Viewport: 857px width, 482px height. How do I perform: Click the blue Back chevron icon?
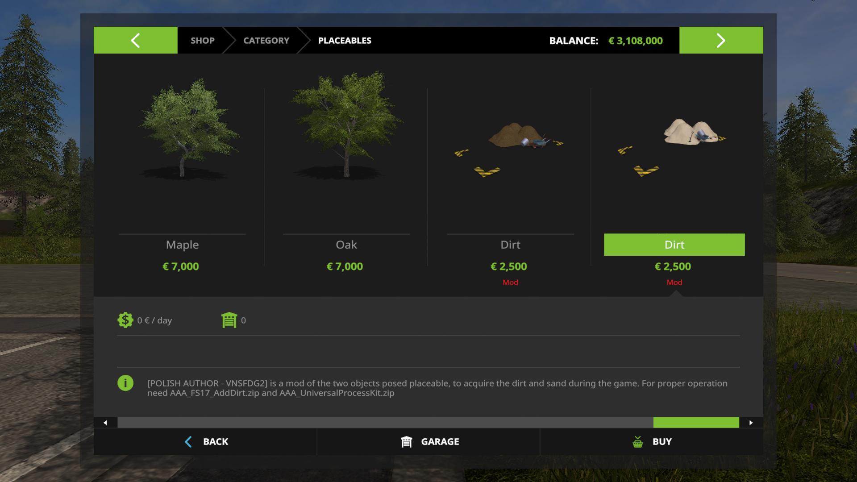pyautogui.click(x=188, y=441)
